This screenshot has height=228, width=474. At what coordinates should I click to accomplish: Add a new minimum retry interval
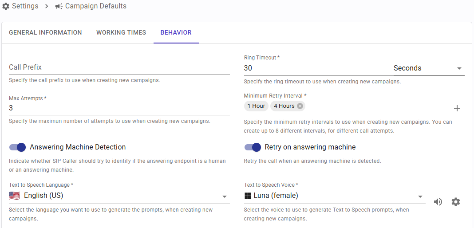(457, 108)
